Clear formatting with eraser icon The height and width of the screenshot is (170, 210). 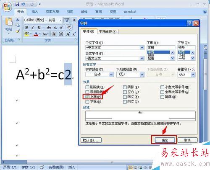coord(69,27)
